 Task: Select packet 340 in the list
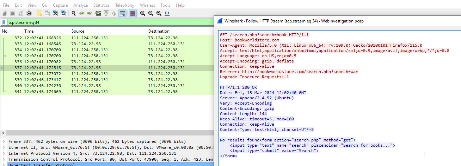(x=107, y=86)
